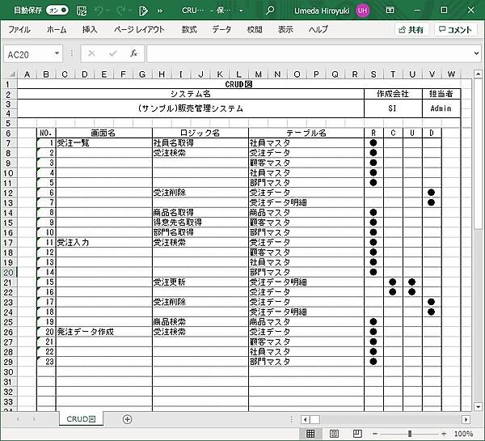This screenshot has width=485, height=441.
Task: Expand more quick access toolbar commands
Action: [159, 11]
